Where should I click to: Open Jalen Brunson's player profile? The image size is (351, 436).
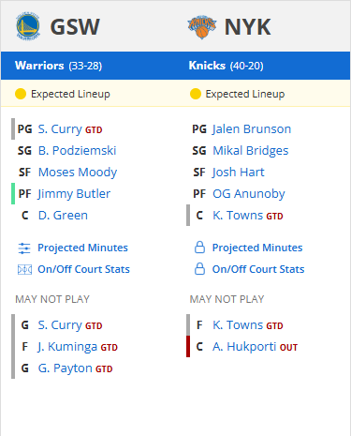252,129
